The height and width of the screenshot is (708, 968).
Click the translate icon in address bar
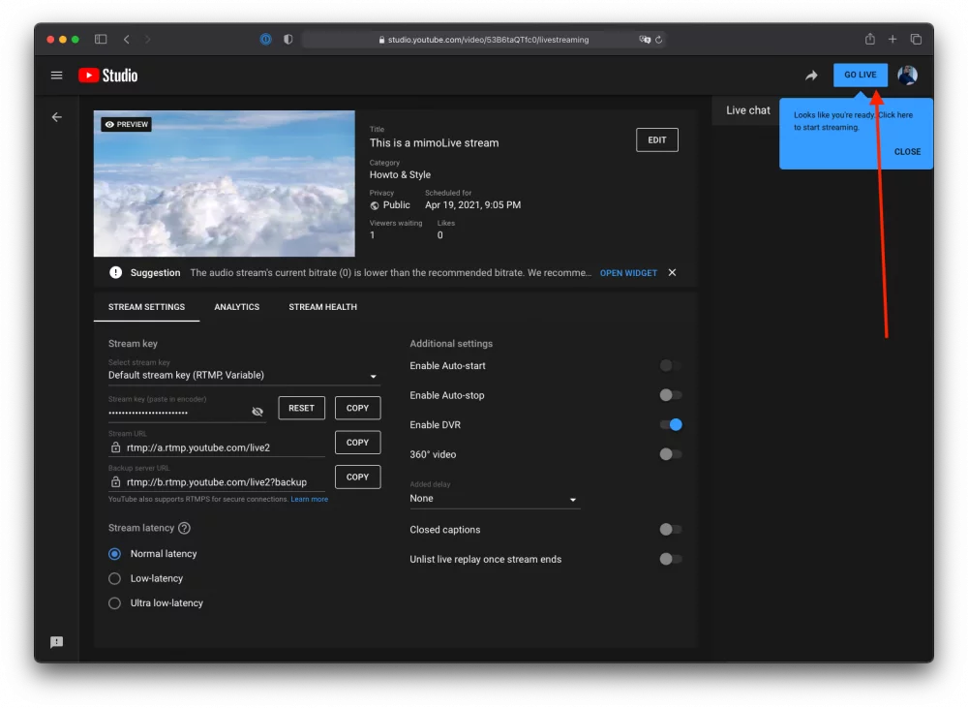(x=645, y=40)
